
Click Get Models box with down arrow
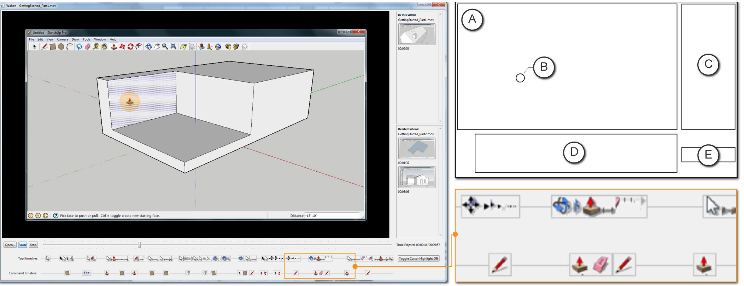[x=228, y=47]
